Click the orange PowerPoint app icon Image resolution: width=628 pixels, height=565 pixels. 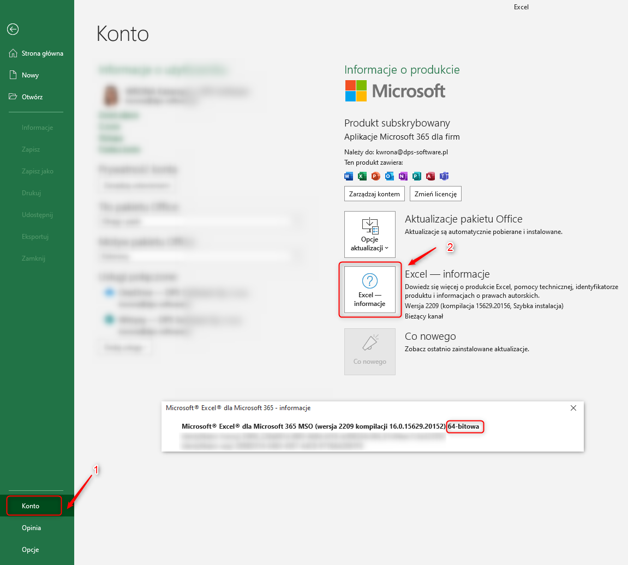[376, 176]
